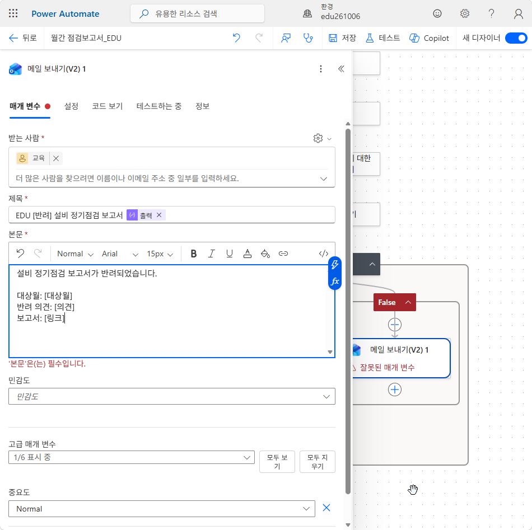Click the Test flask button
This screenshot has height=530, width=532.
click(x=382, y=38)
